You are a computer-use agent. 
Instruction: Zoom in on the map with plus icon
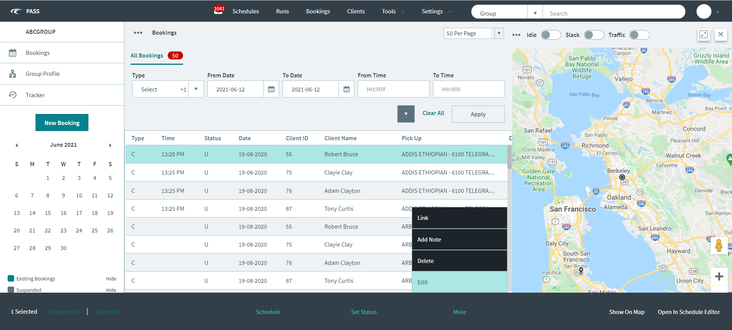[x=719, y=276]
